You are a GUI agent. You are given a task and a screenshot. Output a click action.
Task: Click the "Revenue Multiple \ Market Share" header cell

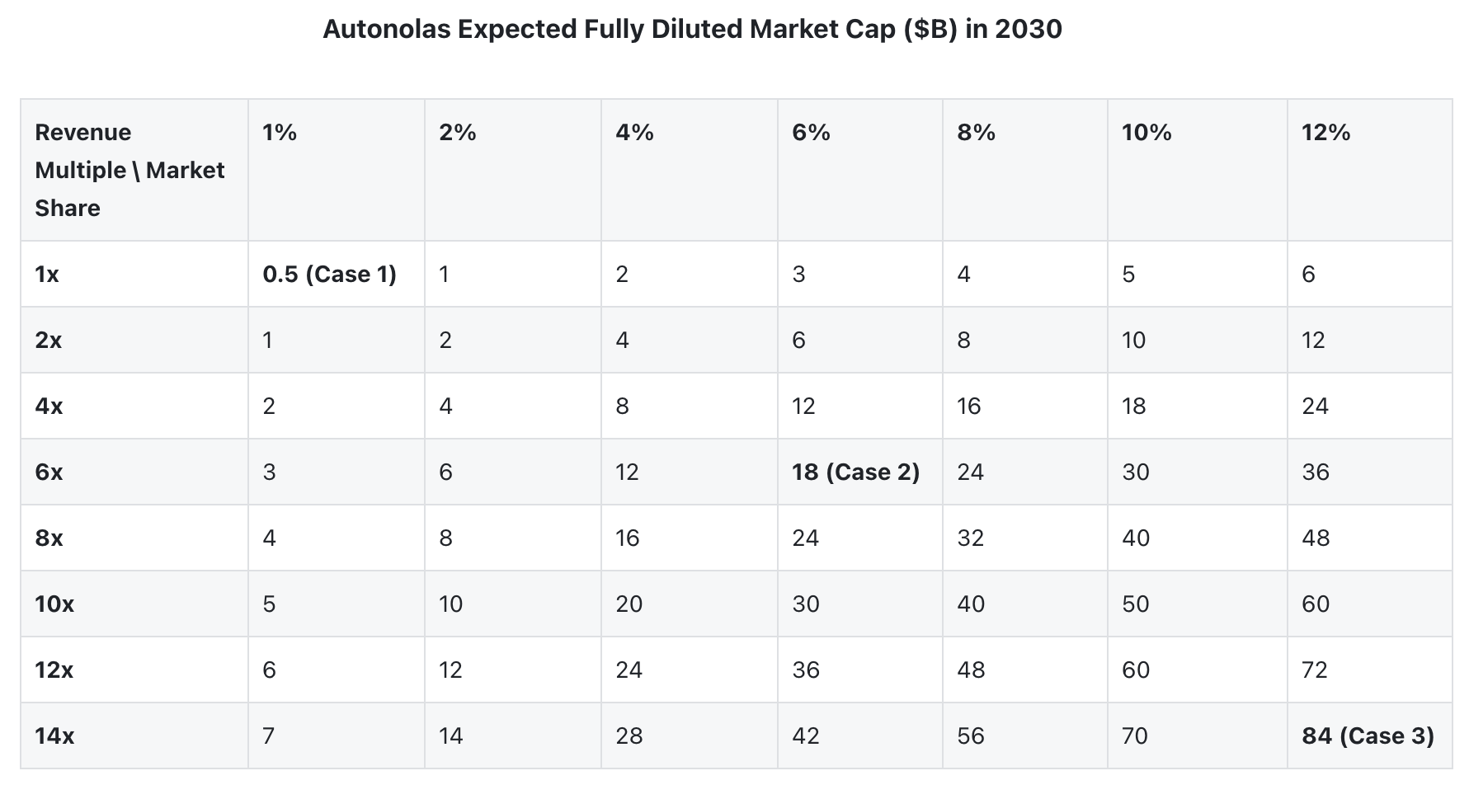(129, 170)
